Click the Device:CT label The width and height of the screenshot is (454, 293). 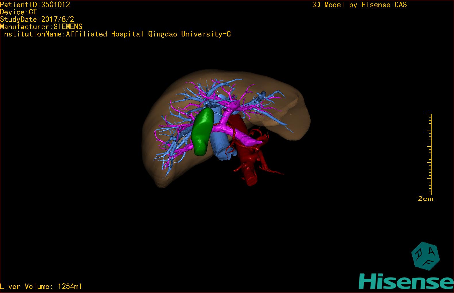[18, 12]
